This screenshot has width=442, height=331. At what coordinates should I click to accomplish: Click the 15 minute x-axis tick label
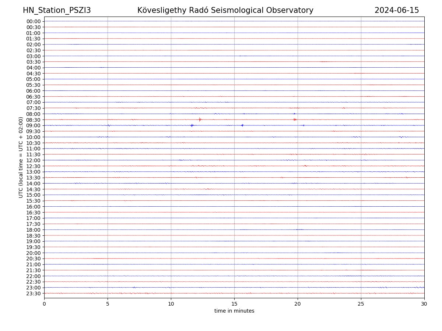click(x=234, y=304)
